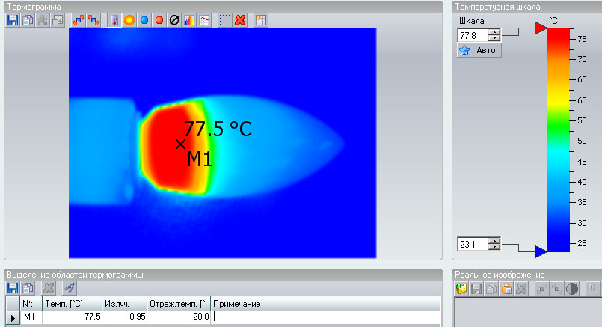This screenshot has width=602, height=327.
Task: Paste an image with the clipboard icon
Action: pos(506,288)
